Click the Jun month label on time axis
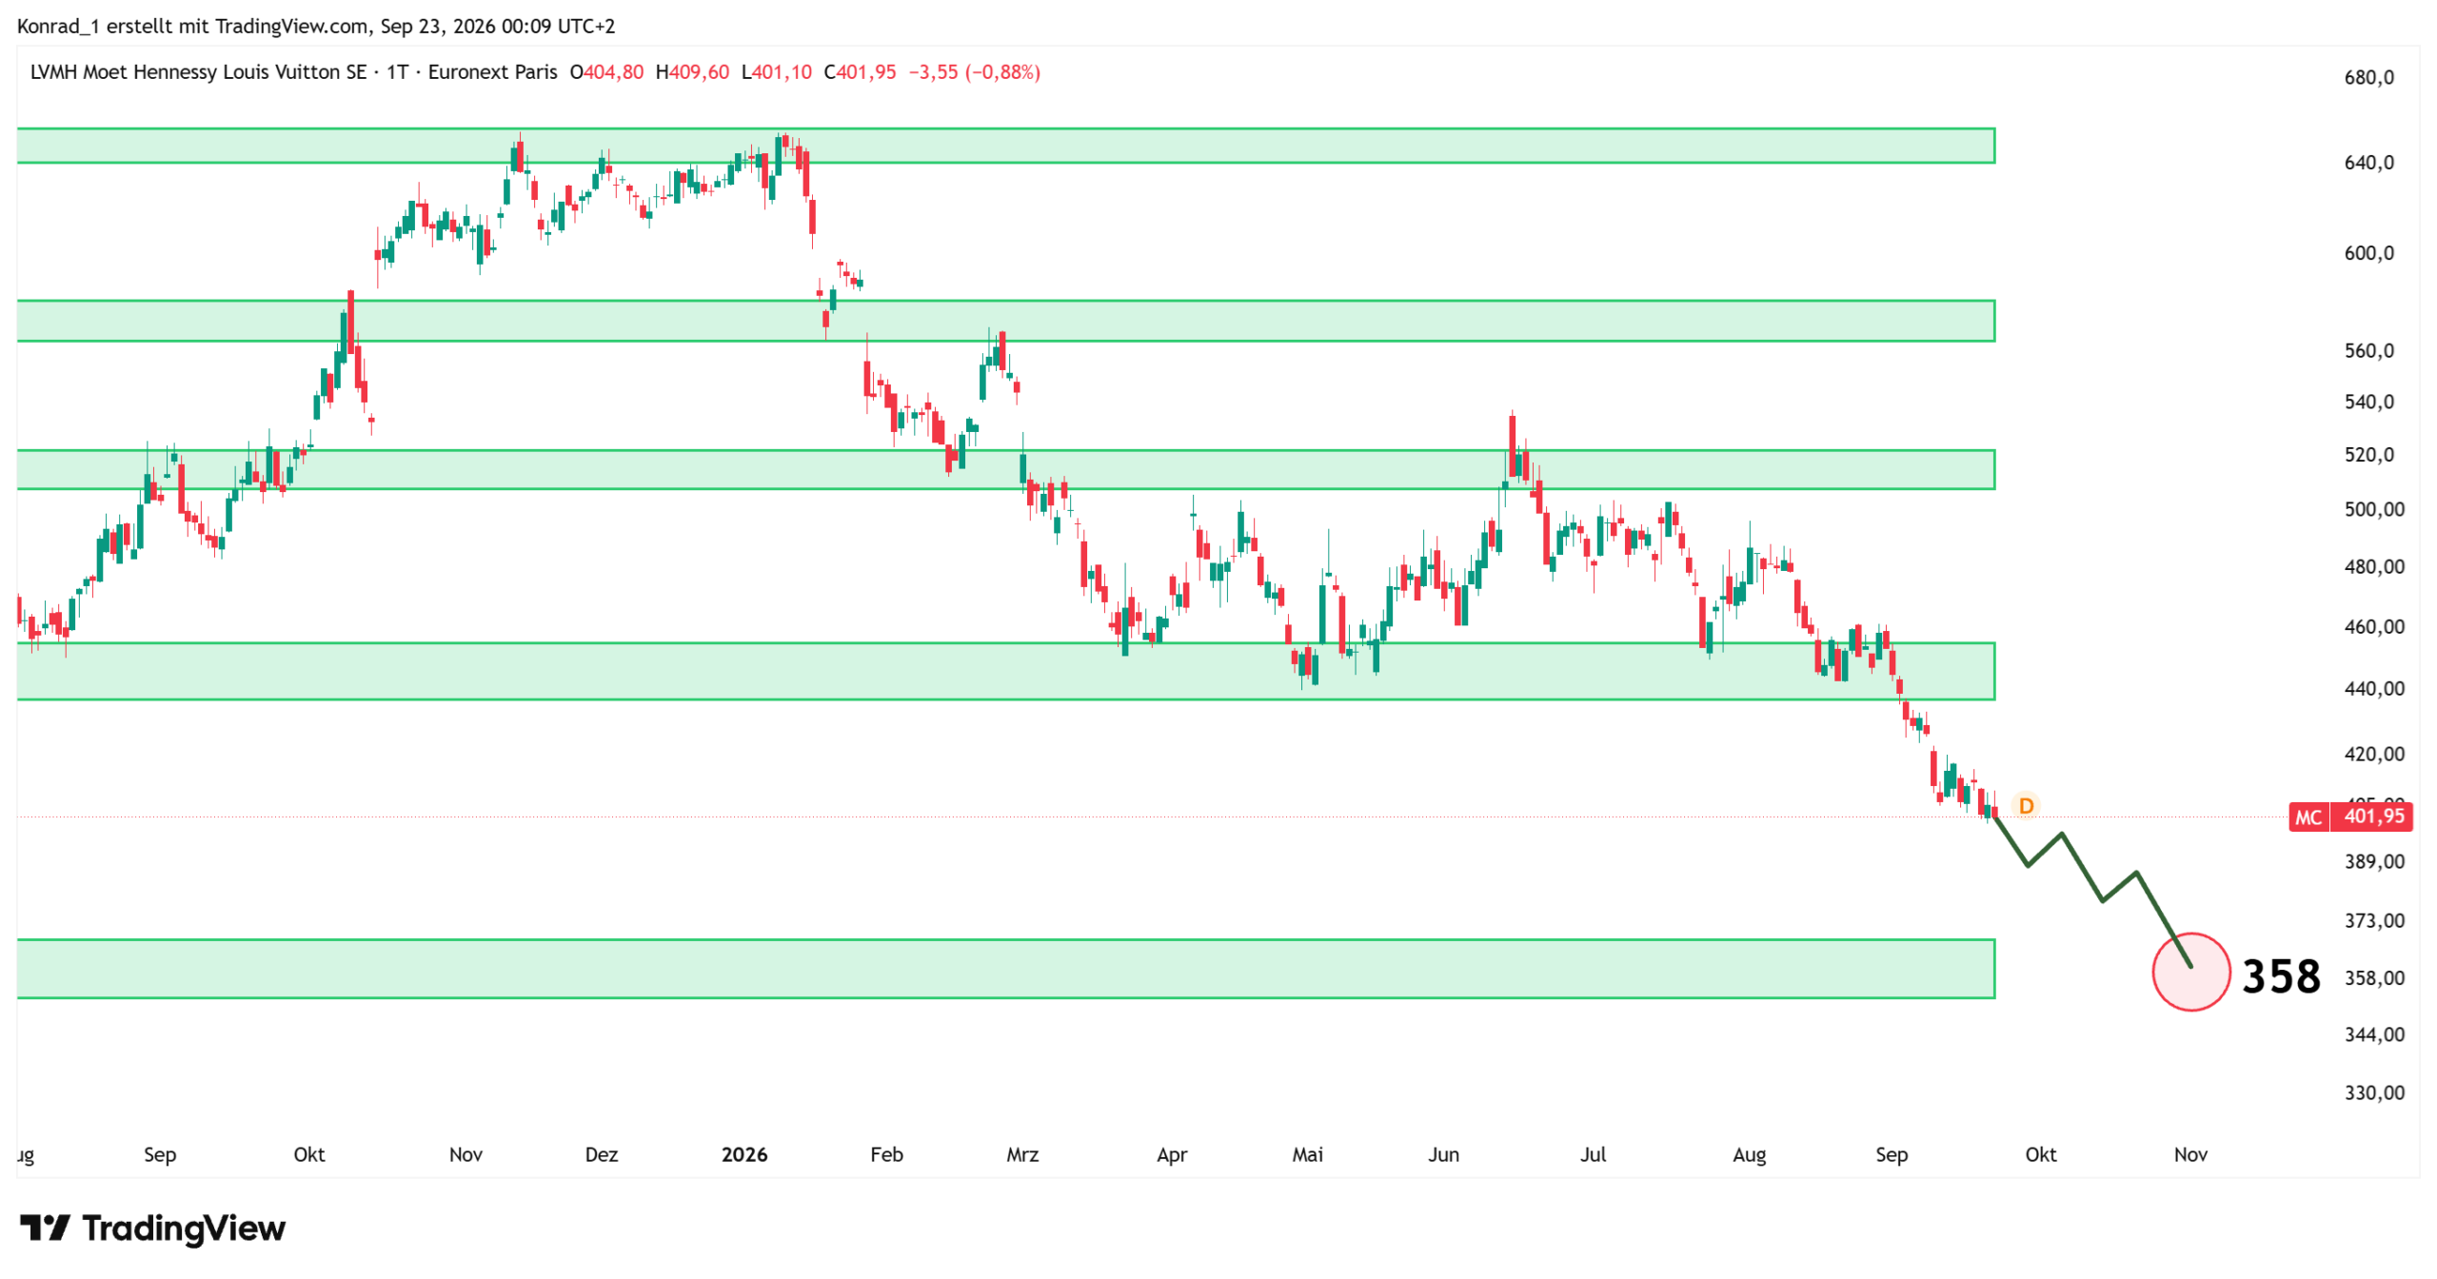The width and height of the screenshot is (2437, 1279). (x=1443, y=1154)
